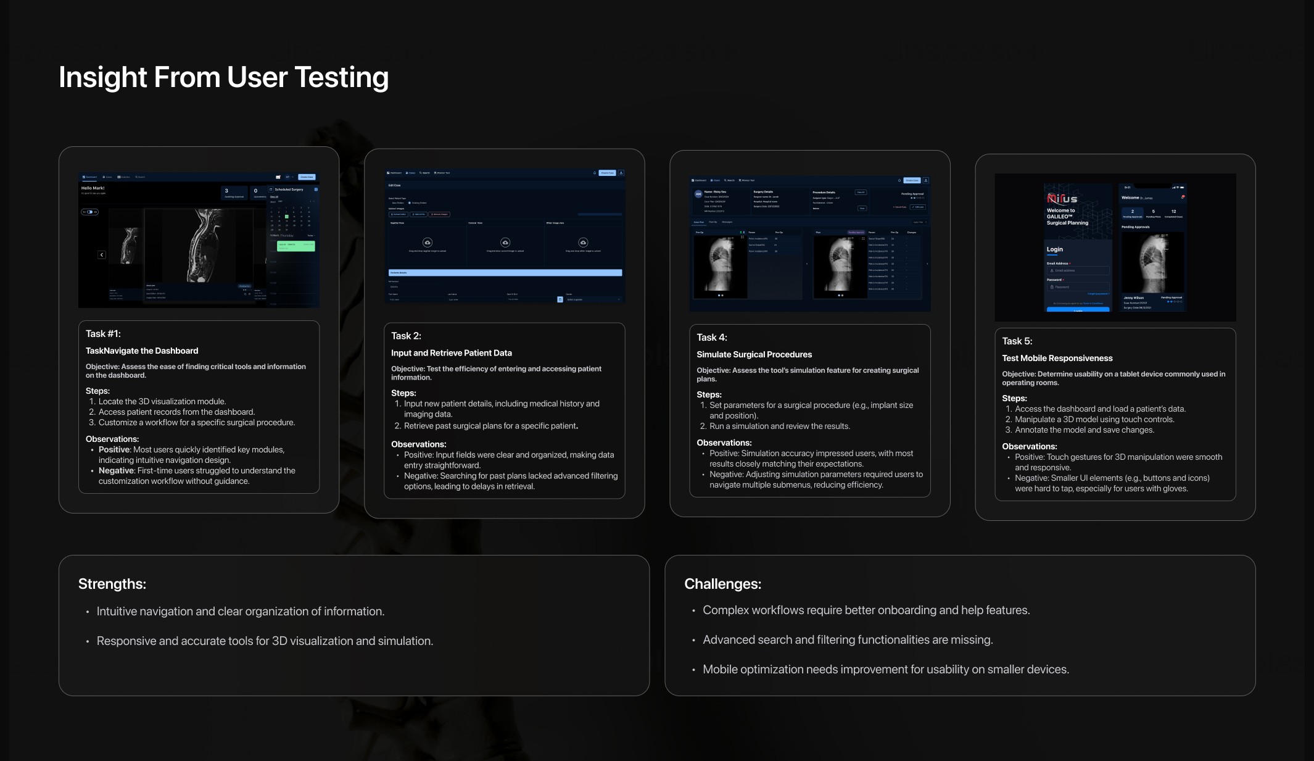Switch to Post Op tab in case view
Screen dimensions: 1314x761
[713, 222]
